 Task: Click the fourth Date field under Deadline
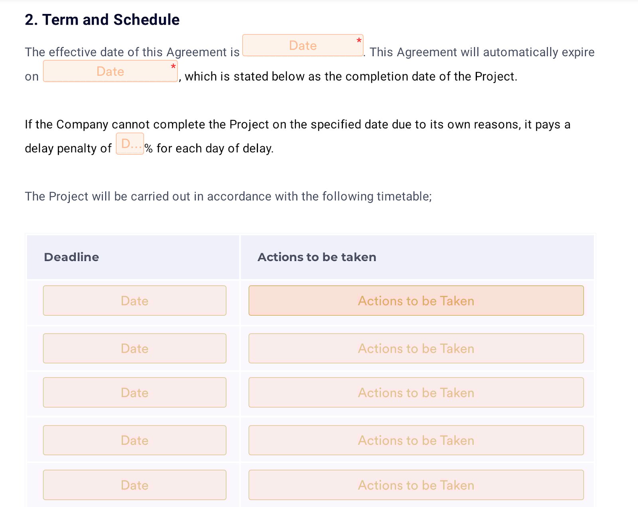coord(134,440)
